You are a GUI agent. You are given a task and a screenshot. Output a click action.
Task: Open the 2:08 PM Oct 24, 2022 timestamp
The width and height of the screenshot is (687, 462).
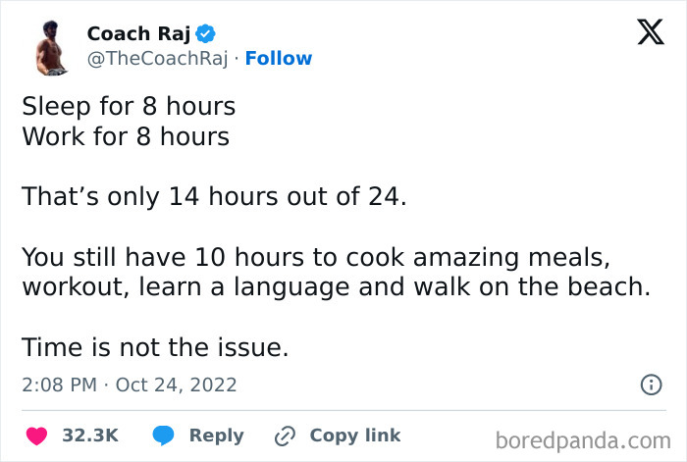(x=130, y=385)
